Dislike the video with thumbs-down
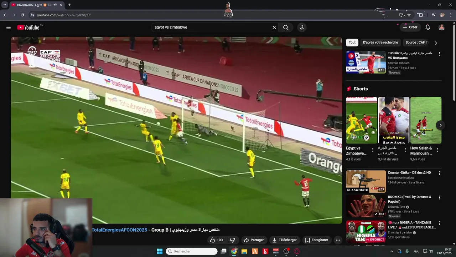 (233, 240)
